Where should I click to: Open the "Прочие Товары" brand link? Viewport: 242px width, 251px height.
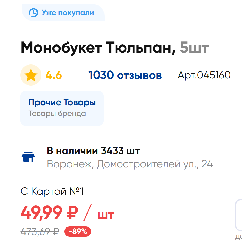pos(62,103)
